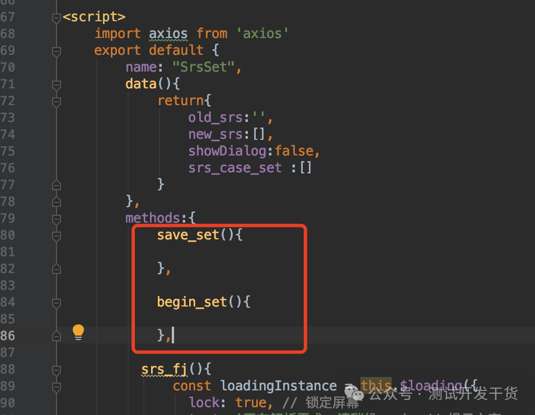This screenshot has width=535, height=415.
Task: Click the opening <script> tag
Action: (x=94, y=17)
